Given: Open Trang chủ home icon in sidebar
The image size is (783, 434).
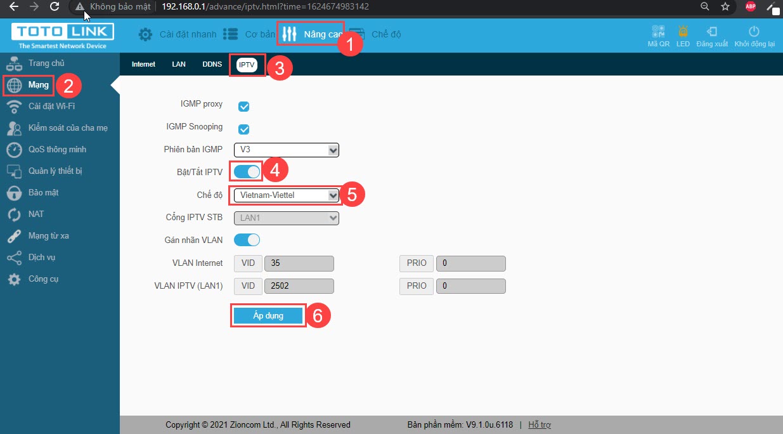Looking at the screenshot, I should [x=14, y=63].
